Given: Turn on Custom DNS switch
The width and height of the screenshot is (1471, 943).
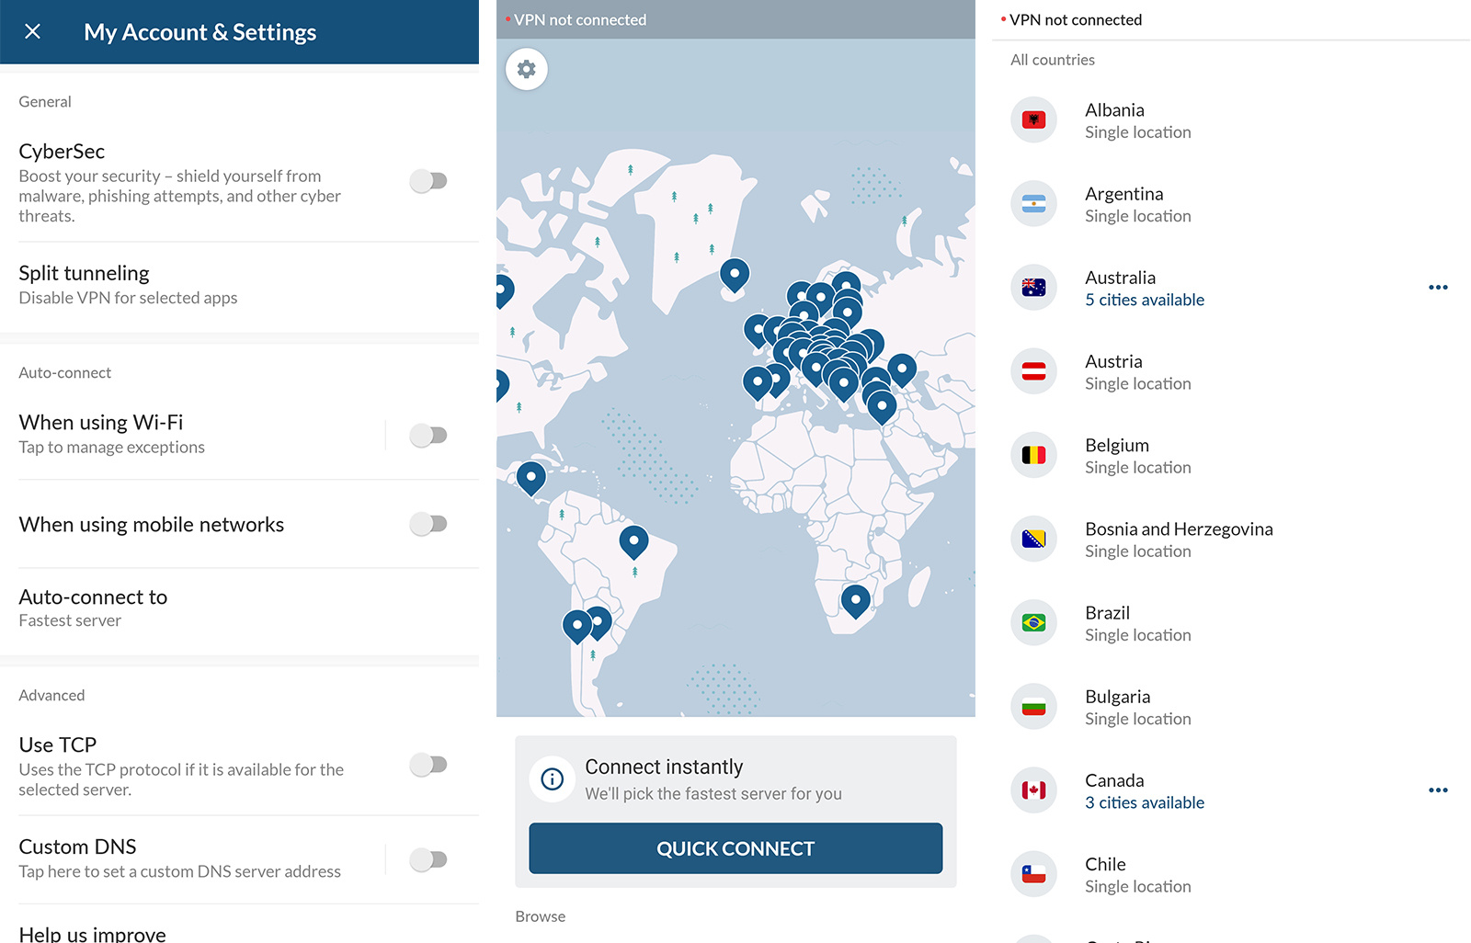Looking at the screenshot, I should pos(428,860).
